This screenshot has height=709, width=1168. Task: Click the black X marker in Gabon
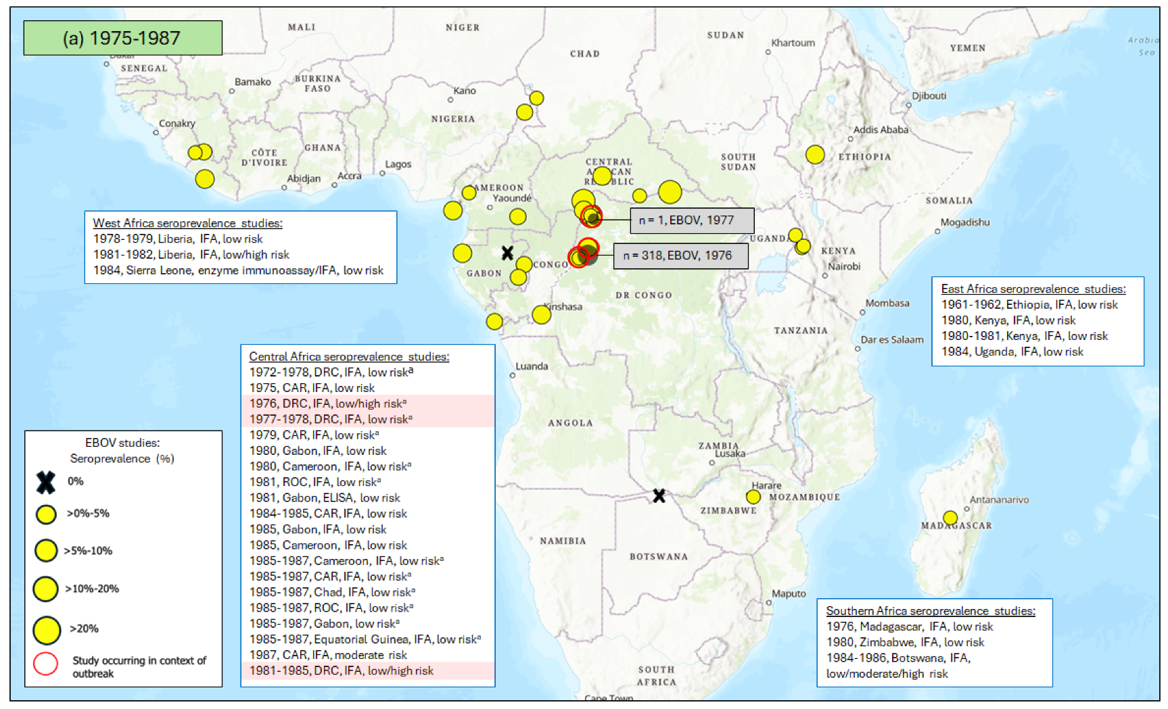[507, 253]
